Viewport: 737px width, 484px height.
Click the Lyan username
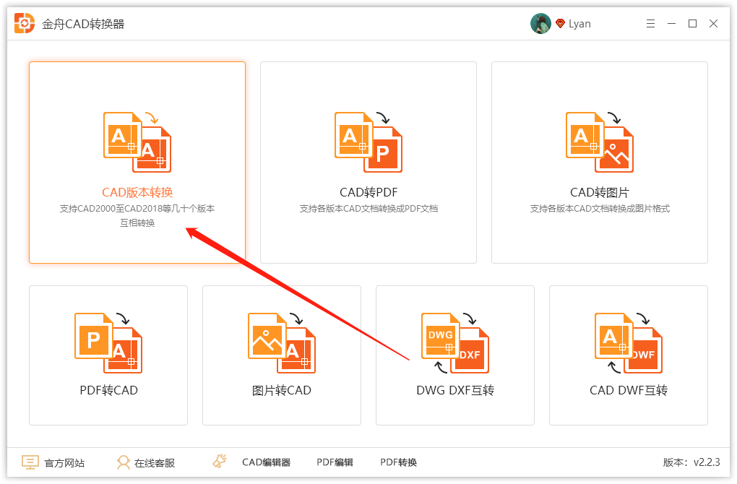coord(579,24)
